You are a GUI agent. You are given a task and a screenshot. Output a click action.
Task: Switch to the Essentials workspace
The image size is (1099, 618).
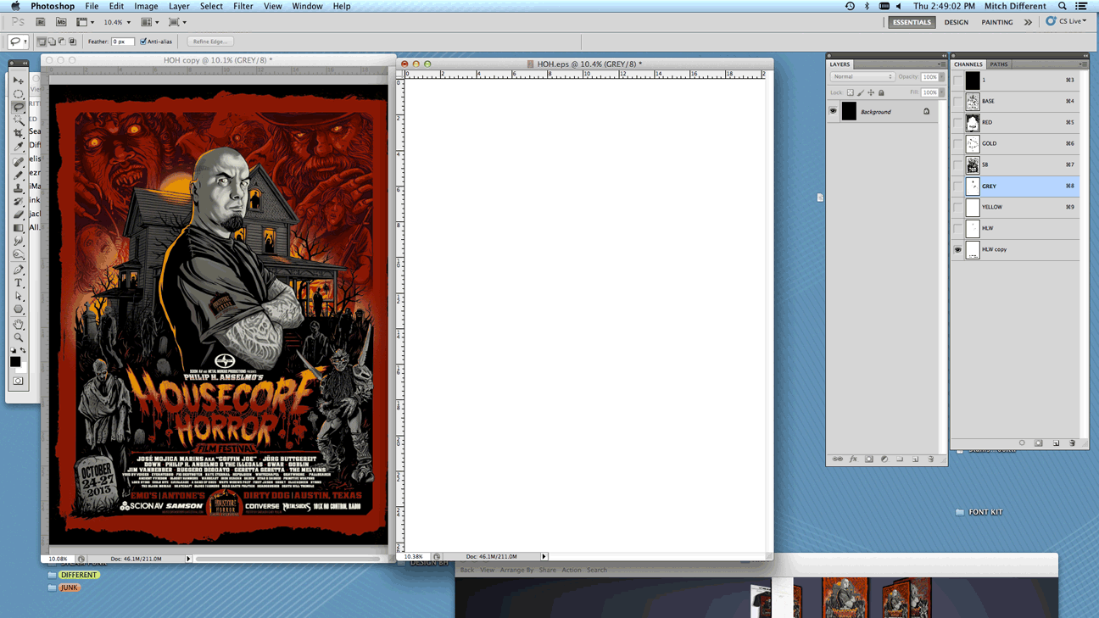pos(912,22)
